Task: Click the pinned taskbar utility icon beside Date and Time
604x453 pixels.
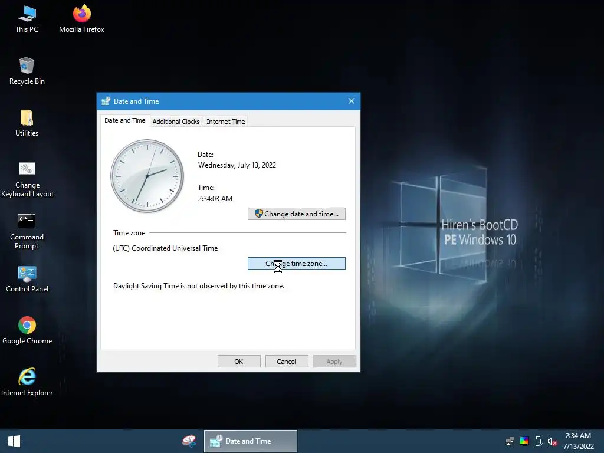Action: pos(189,441)
